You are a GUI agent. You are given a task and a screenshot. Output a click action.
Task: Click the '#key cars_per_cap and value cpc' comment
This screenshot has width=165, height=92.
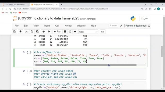tap(56, 77)
